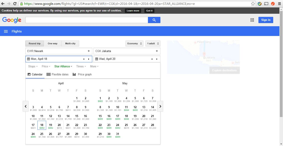283x146 pixels.
Task: Dismiss cookie notice with Got it
Action: [x=149, y=11]
